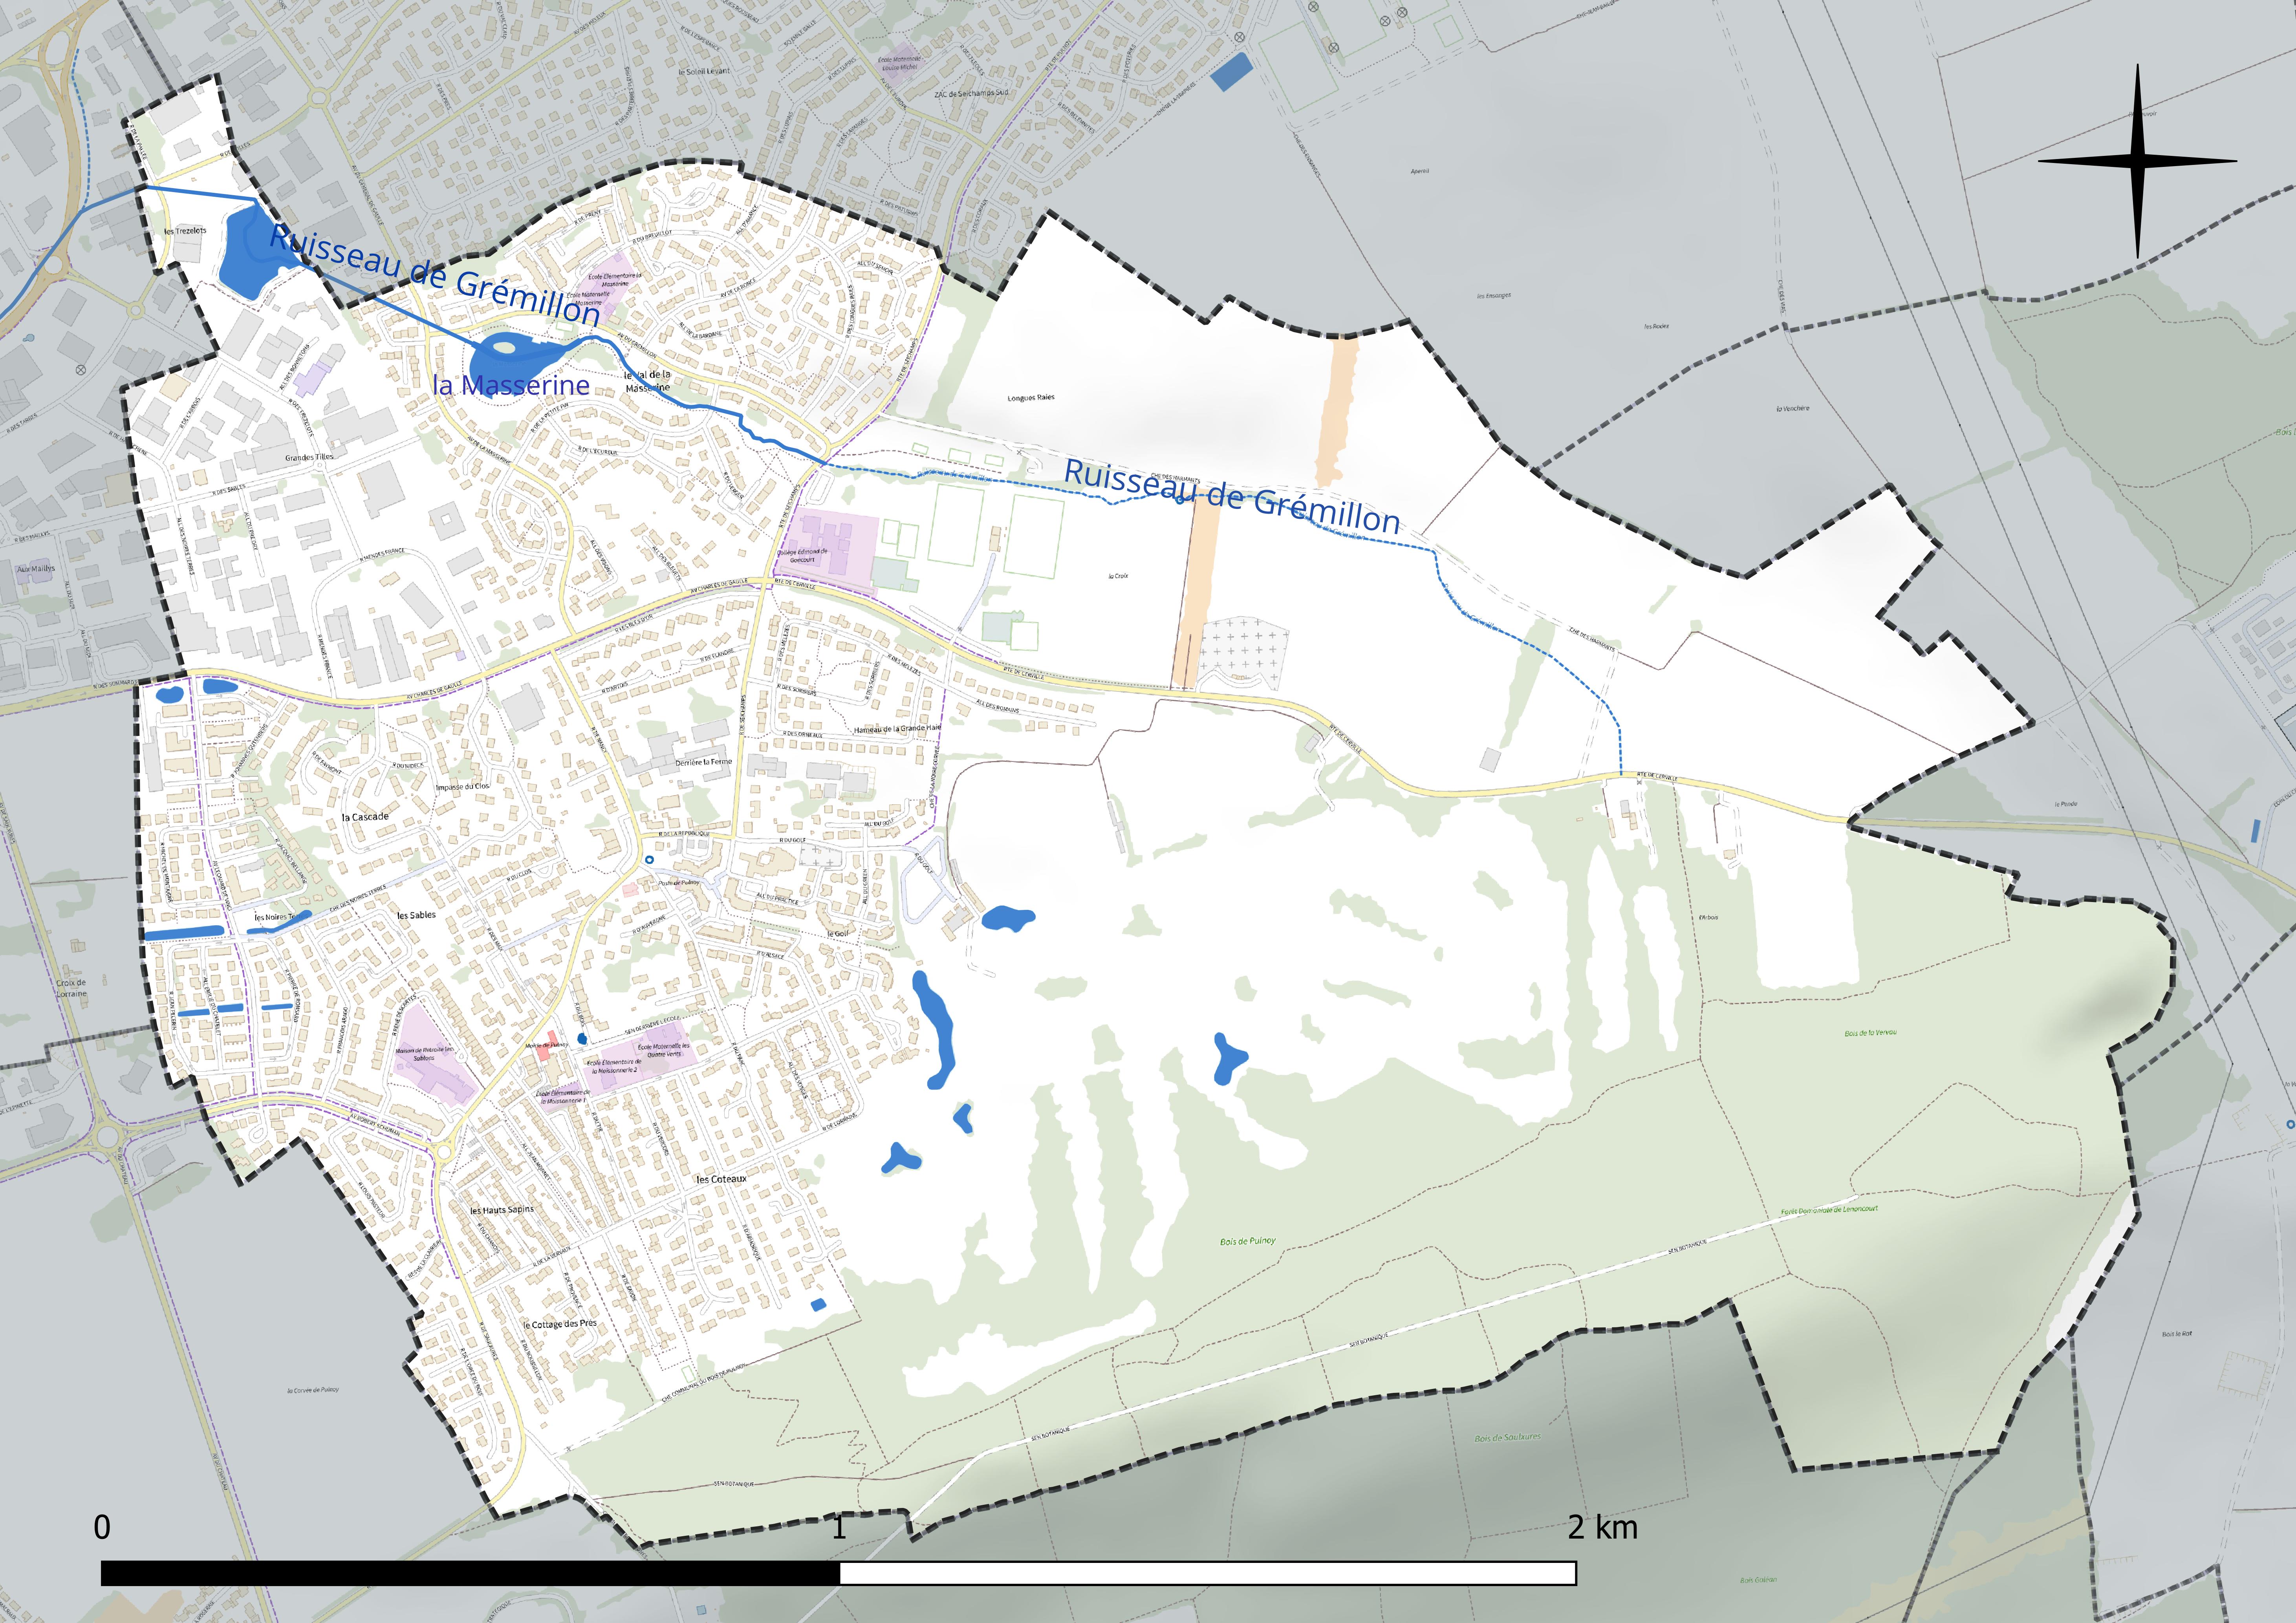Select the 'Bois de Pulnoy' forest label

[x=1248, y=1241]
